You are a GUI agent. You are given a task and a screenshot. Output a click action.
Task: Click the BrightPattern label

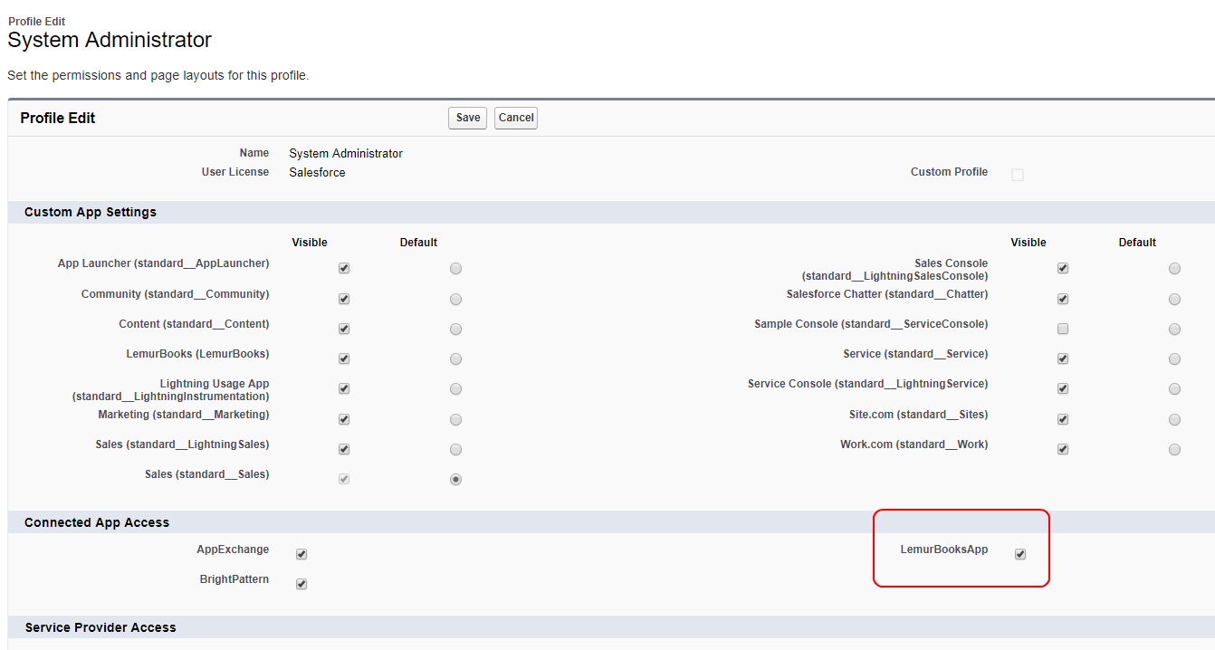(x=234, y=579)
